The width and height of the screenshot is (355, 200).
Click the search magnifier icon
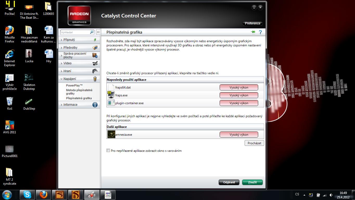tap(92, 32)
